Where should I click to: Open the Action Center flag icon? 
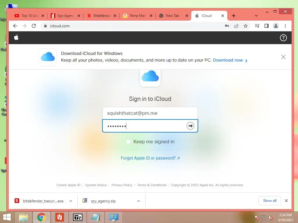(256, 217)
